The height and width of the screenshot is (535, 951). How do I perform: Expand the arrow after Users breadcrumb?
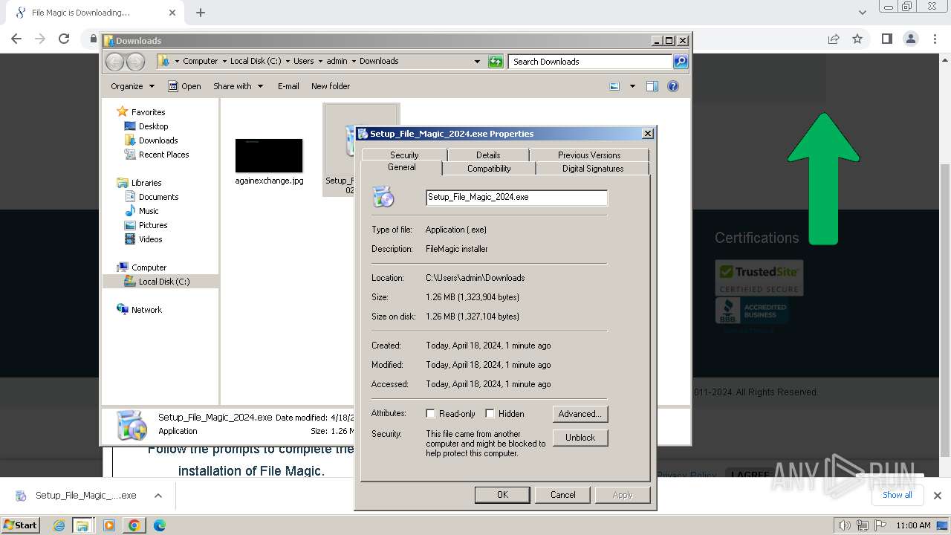[x=320, y=62]
